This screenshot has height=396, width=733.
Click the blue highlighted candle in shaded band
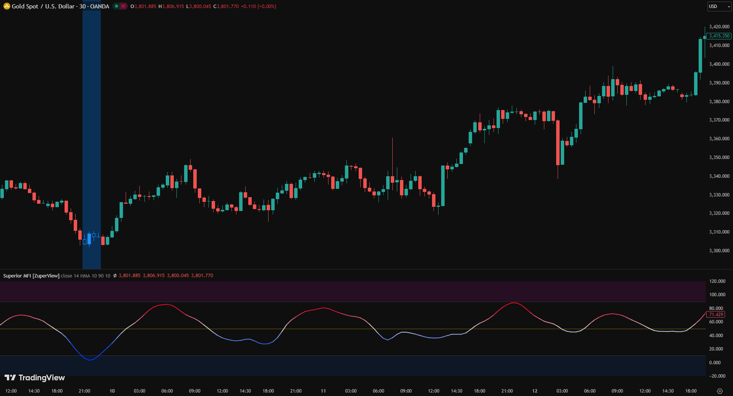(89, 239)
